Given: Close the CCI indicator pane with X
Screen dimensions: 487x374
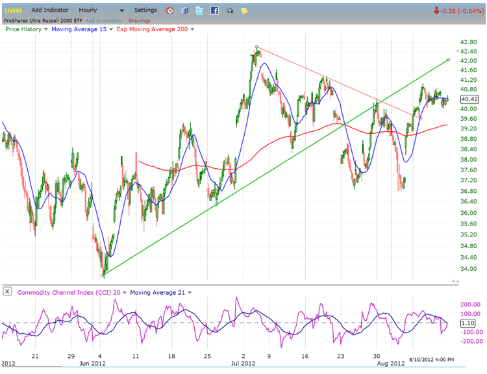Looking at the screenshot, I should (8, 292).
